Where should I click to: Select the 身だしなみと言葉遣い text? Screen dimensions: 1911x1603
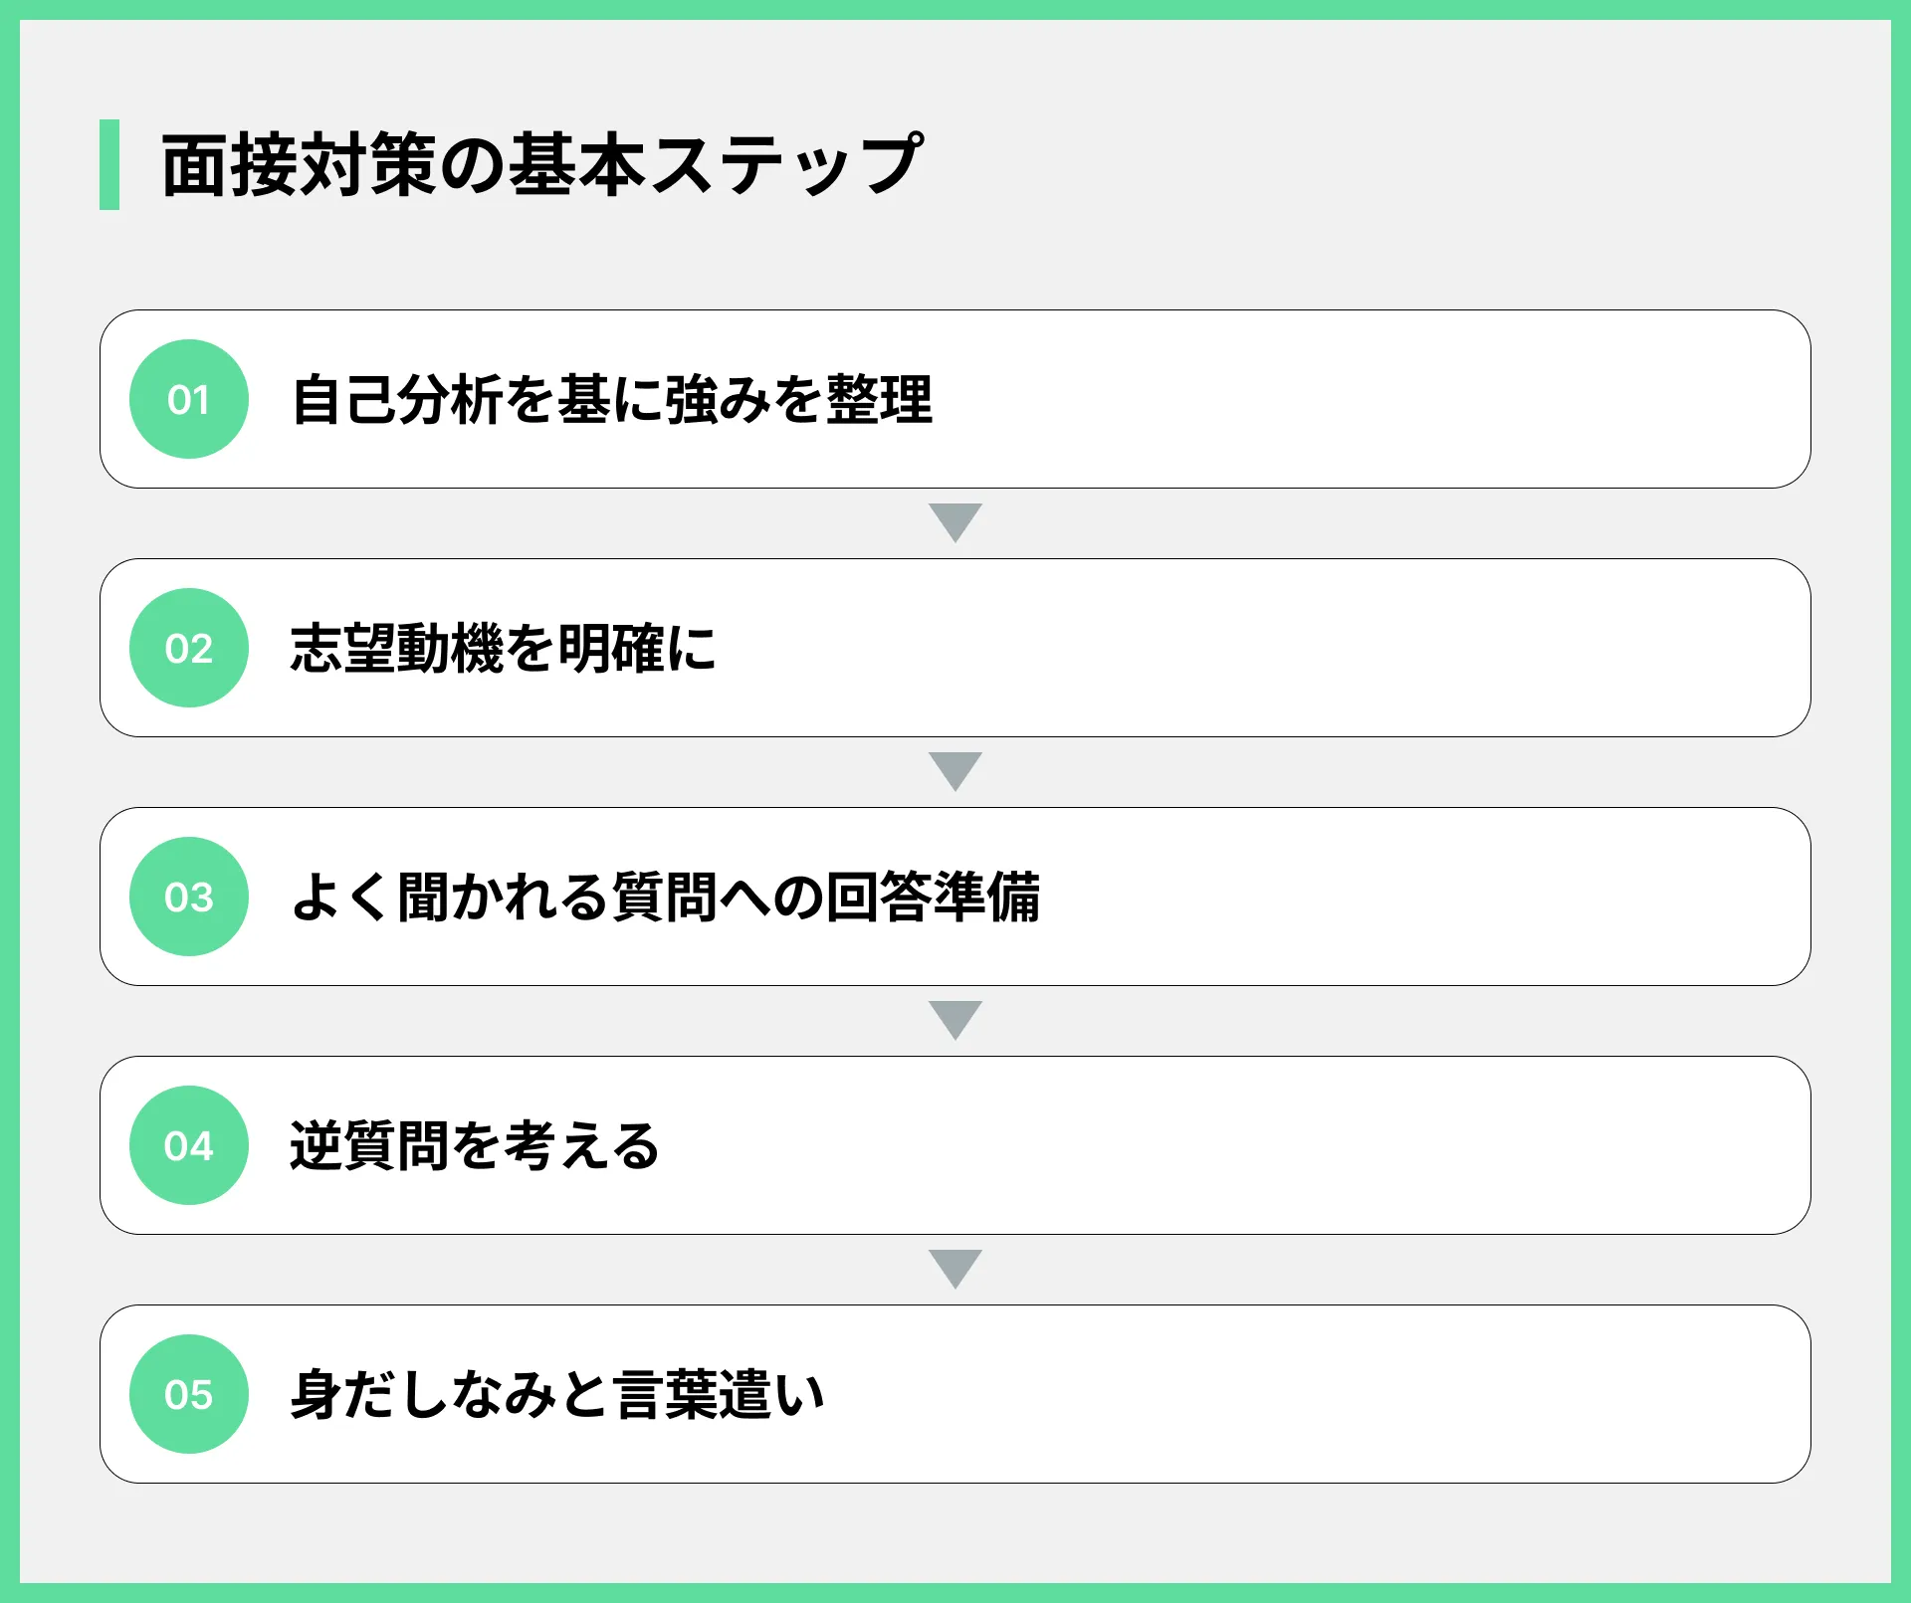pyautogui.click(x=557, y=1394)
